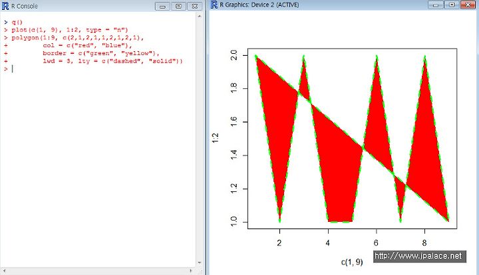Click the y-axis label '1:2' on plot

click(215, 138)
